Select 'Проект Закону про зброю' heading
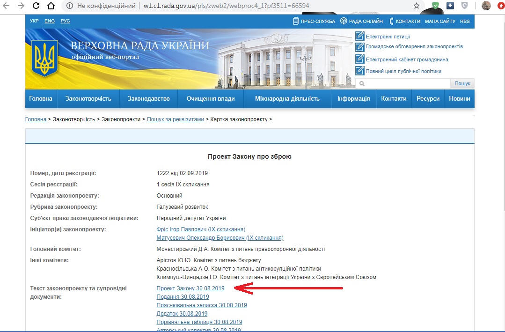 click(x=249, y=157)
